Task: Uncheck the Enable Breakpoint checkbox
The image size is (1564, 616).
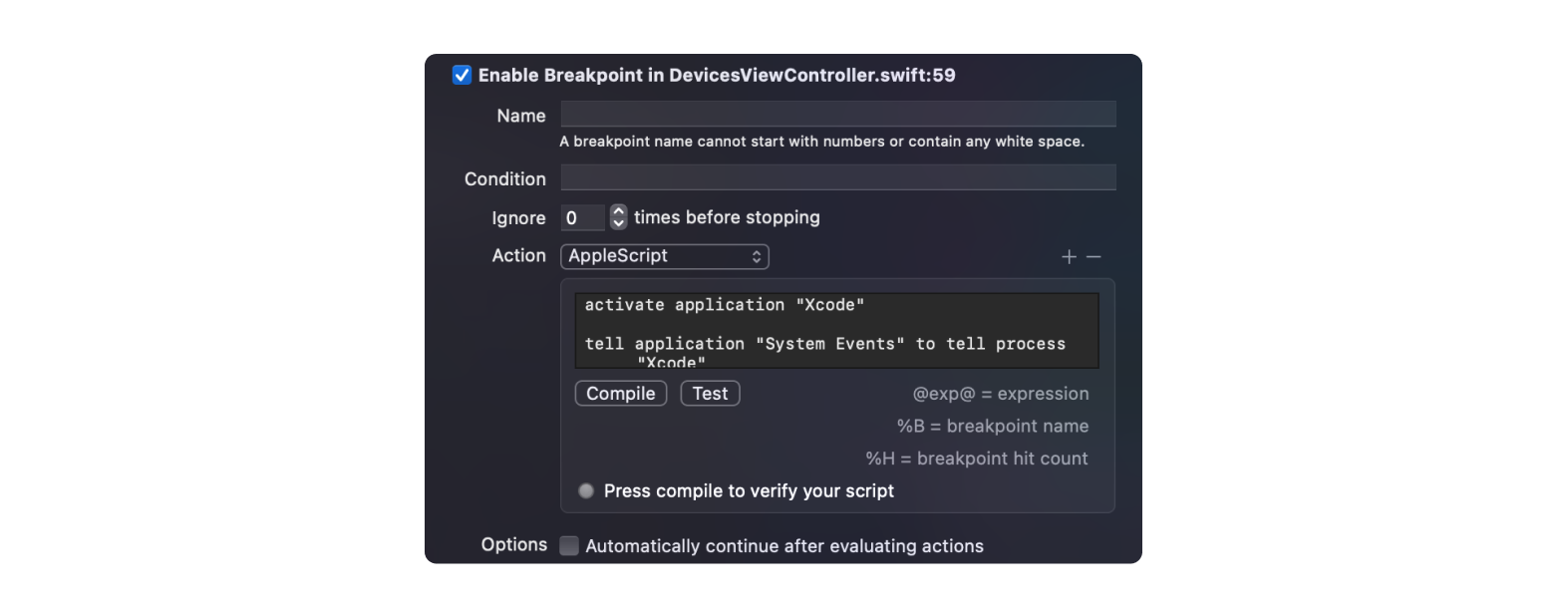Action: (462, 76)
